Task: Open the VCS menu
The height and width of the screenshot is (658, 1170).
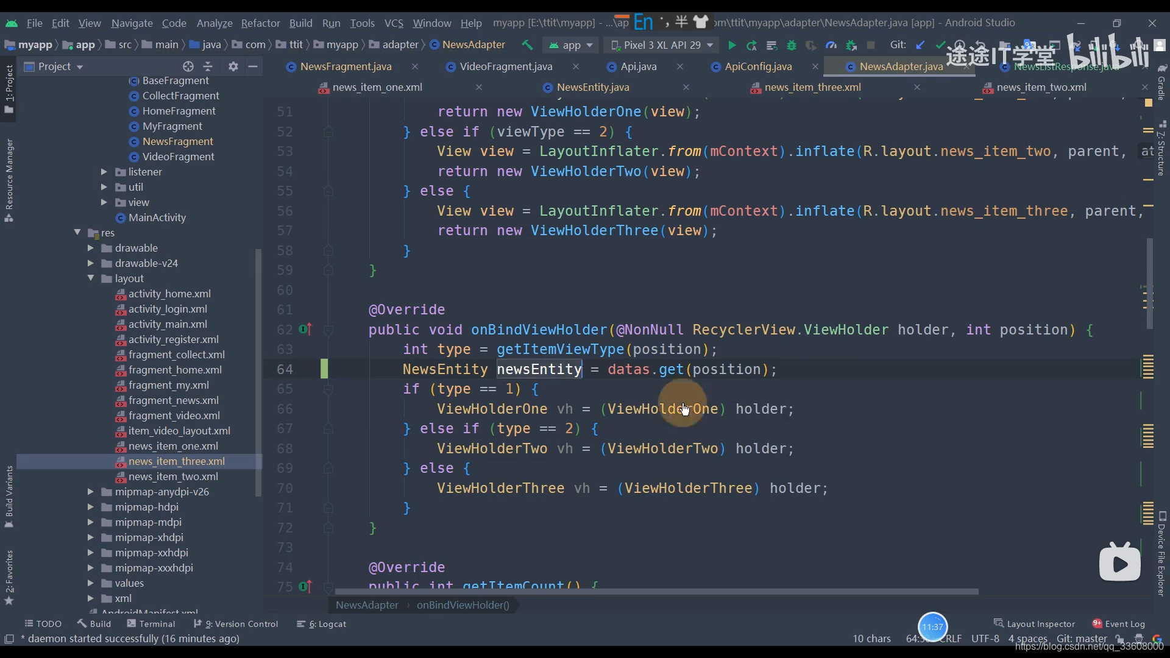Action: (394, 23)
